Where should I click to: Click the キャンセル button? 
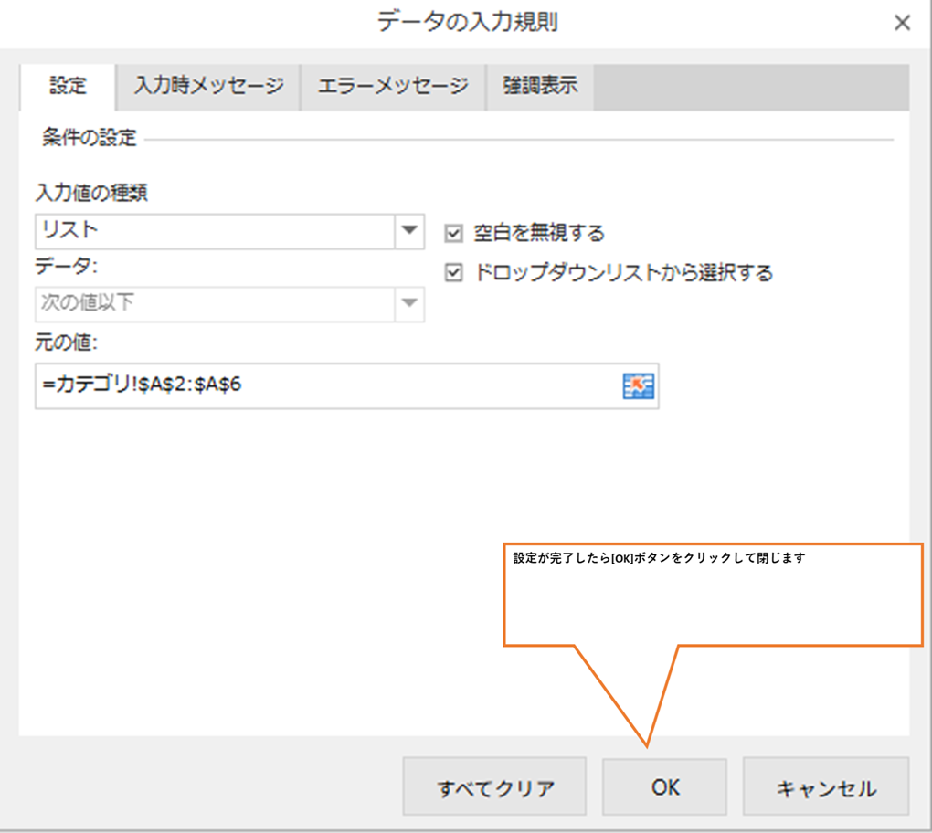point(825,787)
